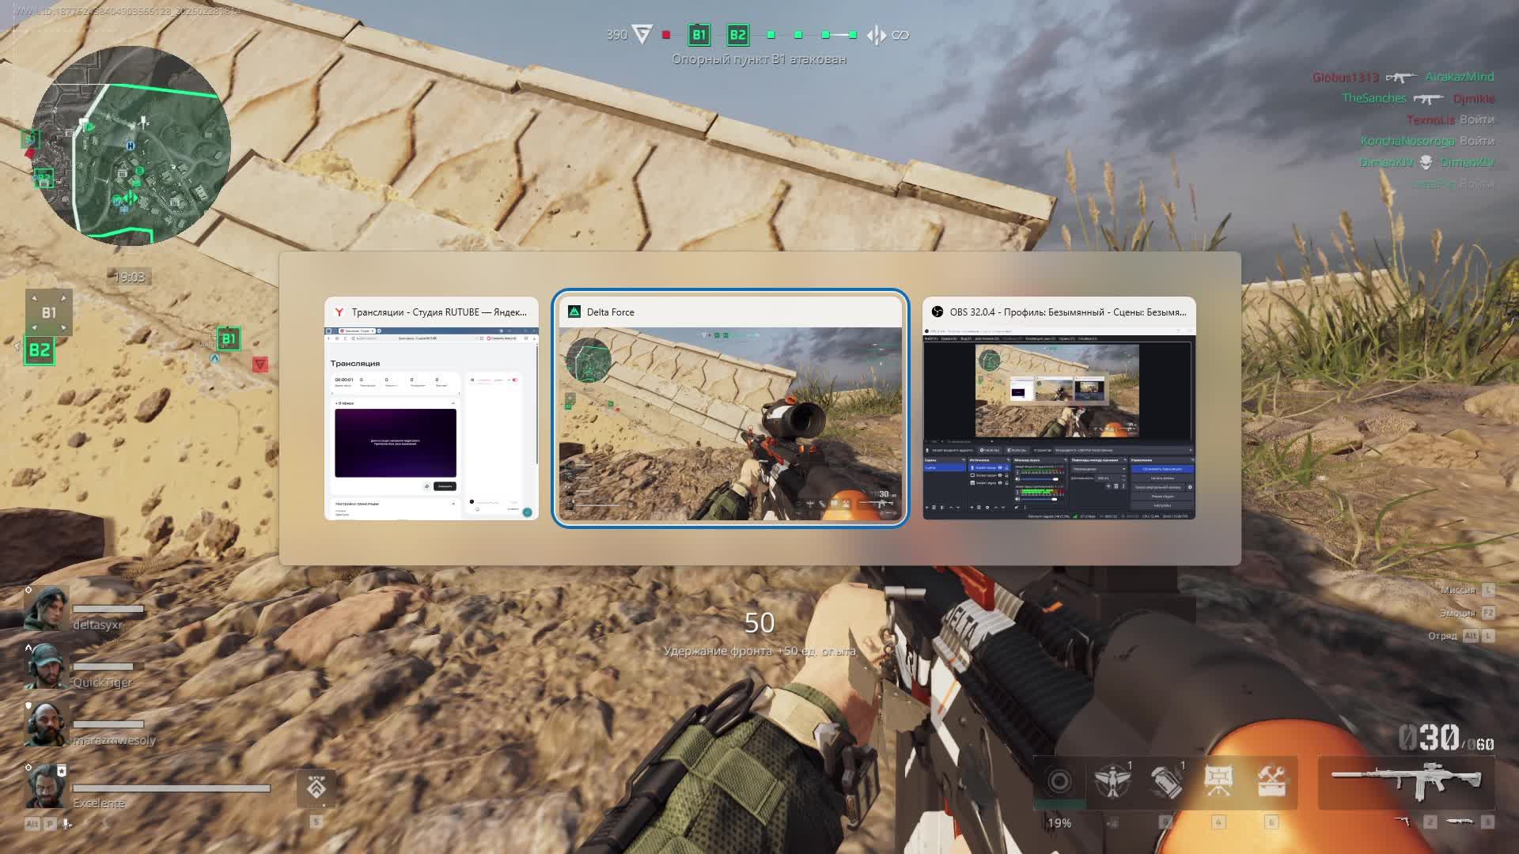1519x854 pixels.
Task: Click the circular gadget icon above 19%
Action: pos(1059,781)
